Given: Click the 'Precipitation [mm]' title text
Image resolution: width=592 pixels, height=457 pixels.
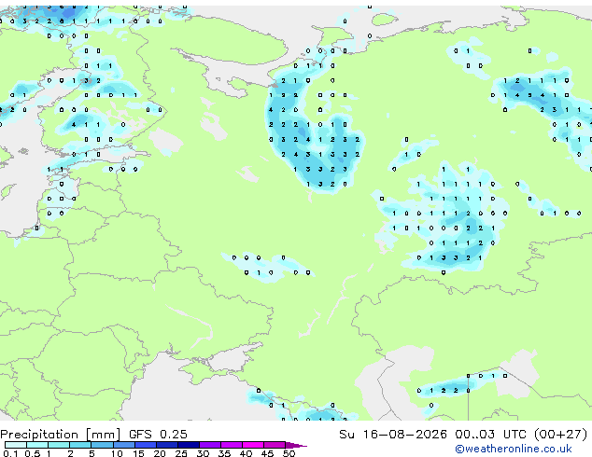Looking at the screenshot, I should (x=61, y=435).
